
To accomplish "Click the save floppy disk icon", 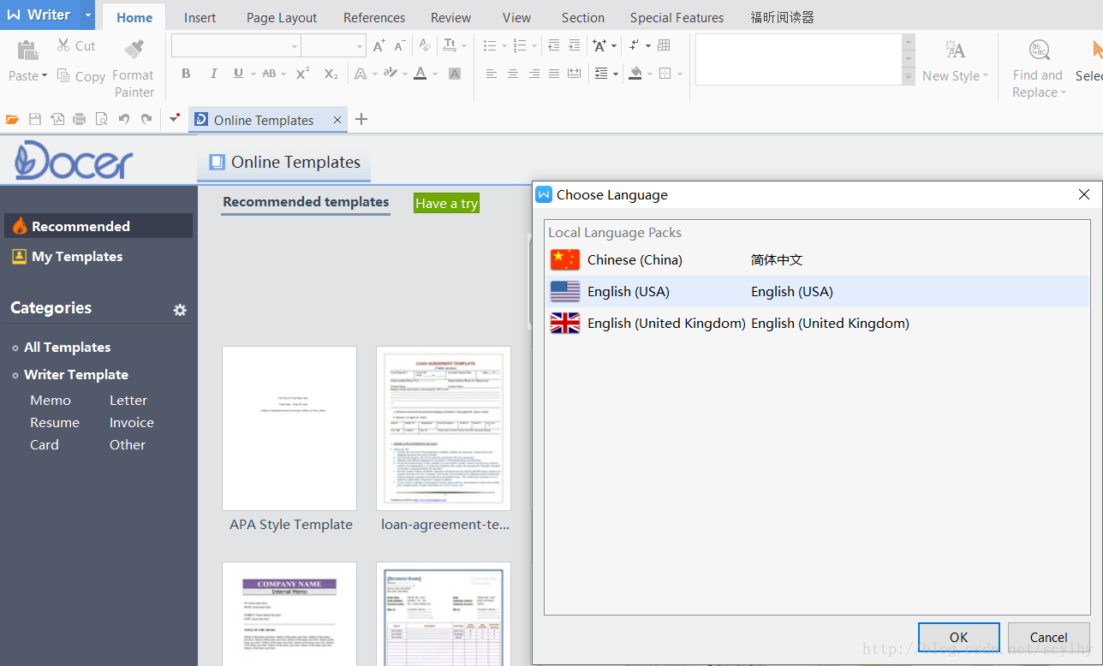I will 35,119.
